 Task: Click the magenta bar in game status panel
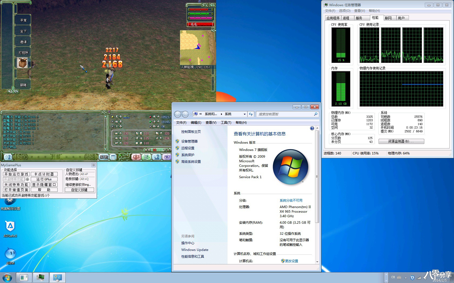[200, 18]
